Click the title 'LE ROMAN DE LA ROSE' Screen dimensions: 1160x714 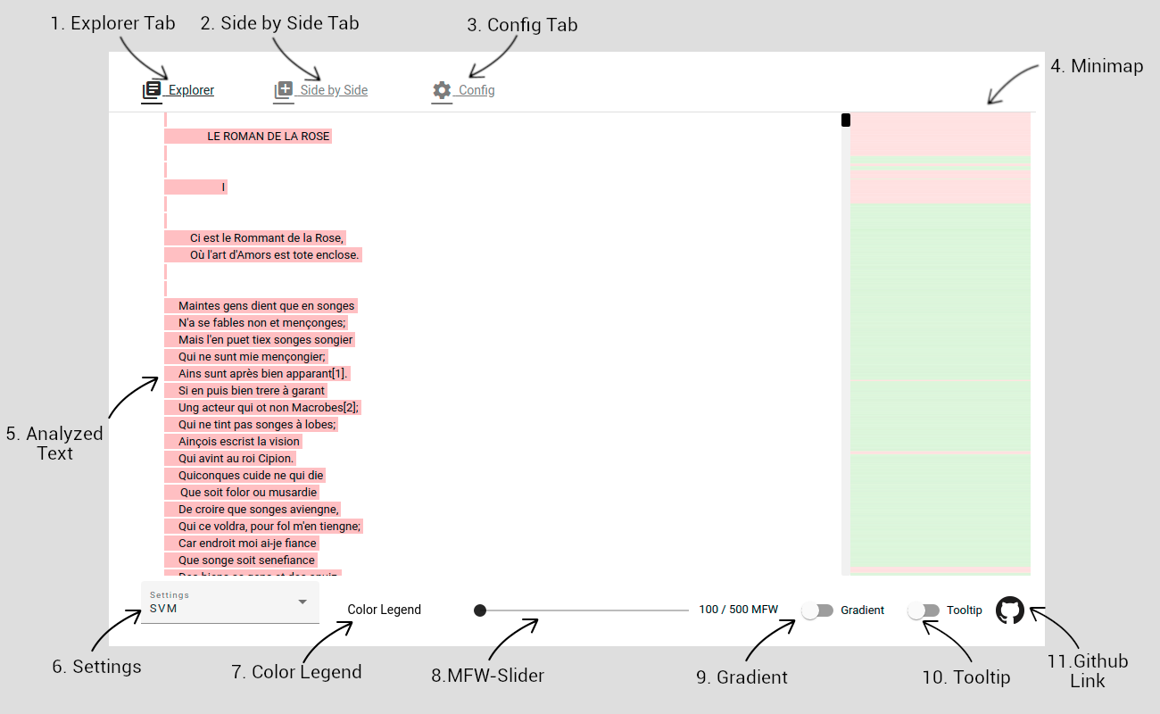click(x=269, y=137)
